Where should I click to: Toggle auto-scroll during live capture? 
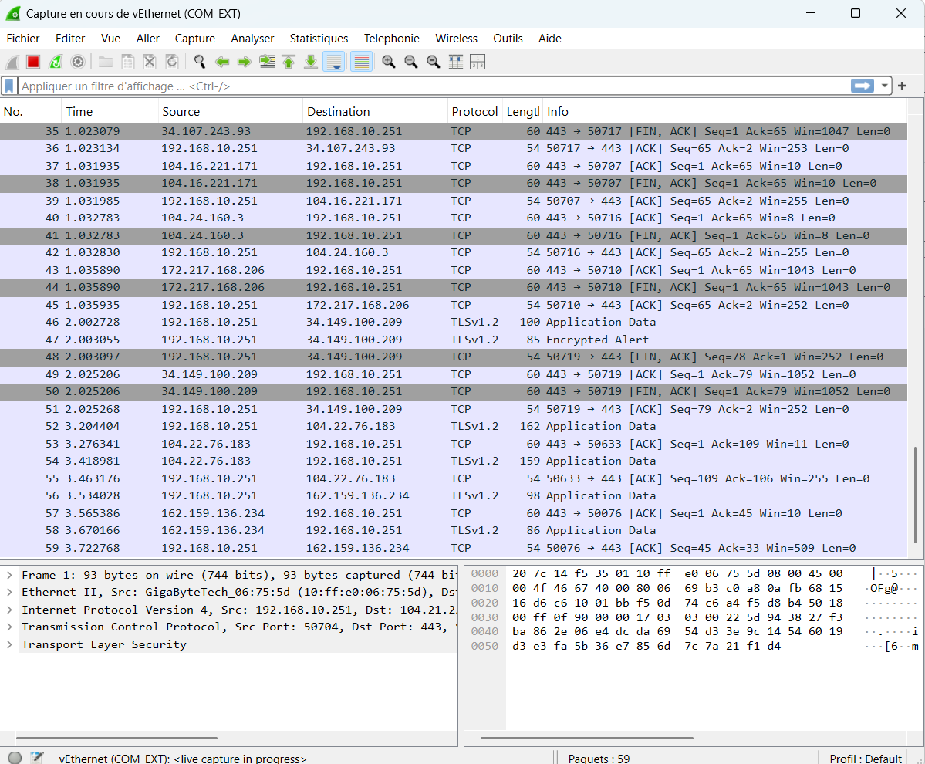[334, 62]
